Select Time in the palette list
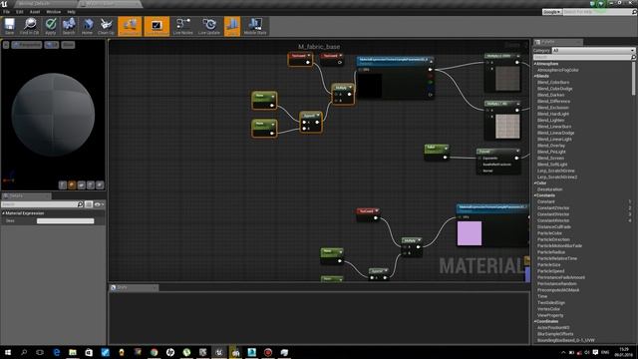The width and height of the screenshot is (638, 359). 542,296
